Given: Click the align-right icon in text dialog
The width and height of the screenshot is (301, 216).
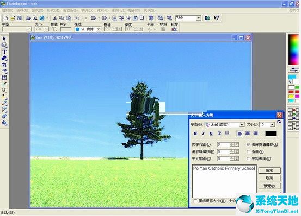Looking at the screenshot, I should point(255,134).
